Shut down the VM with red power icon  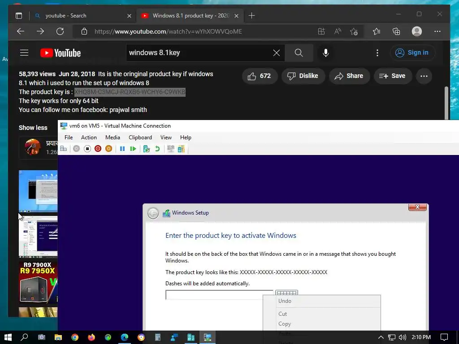[98, 149]
